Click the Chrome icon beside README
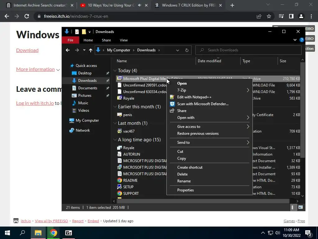Viewport: 318px width, 239px height. 120,180
